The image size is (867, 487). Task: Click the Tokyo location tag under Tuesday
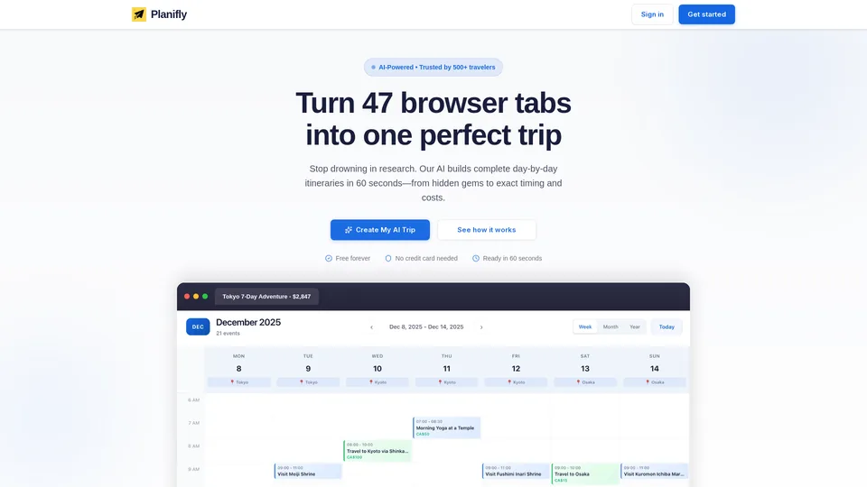(308, 382)
